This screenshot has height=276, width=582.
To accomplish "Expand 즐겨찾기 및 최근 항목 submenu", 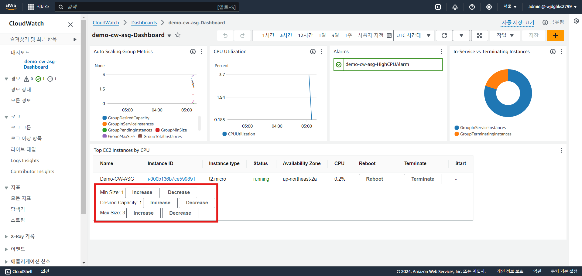I will pyautogui.click(x=75, y=39).
